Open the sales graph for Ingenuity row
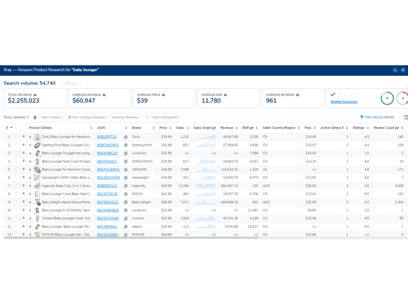408x306 pixels. [x=206, y=186]
